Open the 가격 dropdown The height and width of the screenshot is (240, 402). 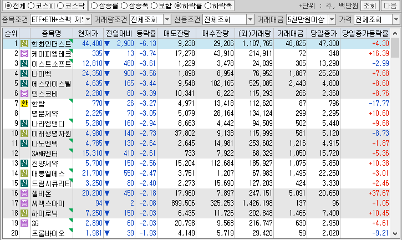click(396, 19)
